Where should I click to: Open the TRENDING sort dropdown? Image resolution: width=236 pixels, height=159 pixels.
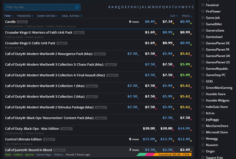coord(25,16)
